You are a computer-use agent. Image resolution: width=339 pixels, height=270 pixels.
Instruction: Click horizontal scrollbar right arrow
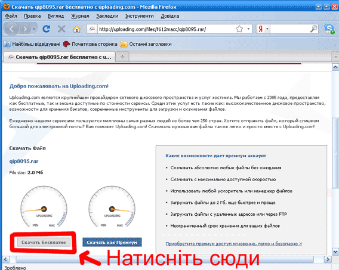(x=328, y=259)
